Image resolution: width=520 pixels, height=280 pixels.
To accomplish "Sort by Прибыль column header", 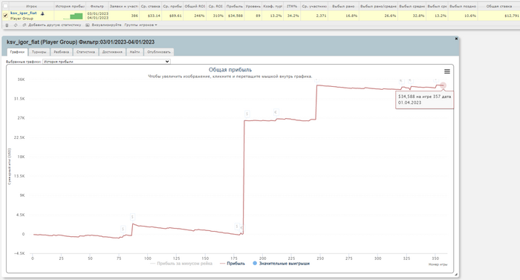I will click(235, 6).
